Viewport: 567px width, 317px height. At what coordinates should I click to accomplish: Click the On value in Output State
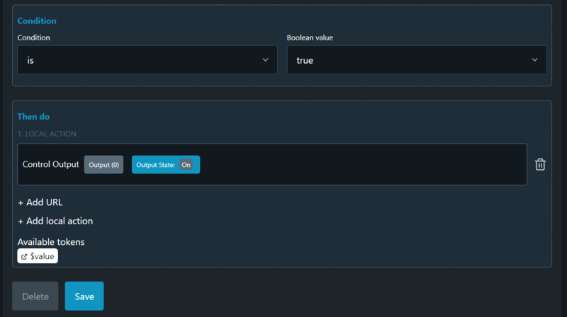click(x=186, y=164)
